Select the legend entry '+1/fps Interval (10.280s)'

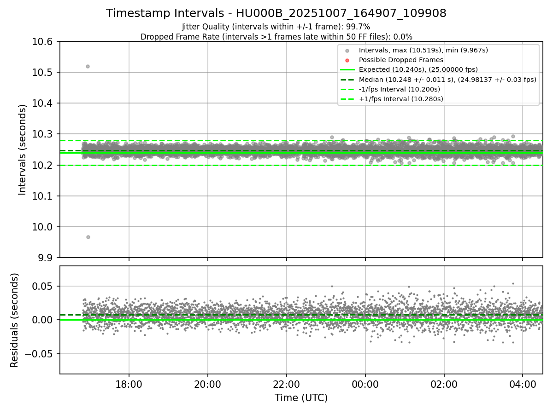tap(401, 99)
